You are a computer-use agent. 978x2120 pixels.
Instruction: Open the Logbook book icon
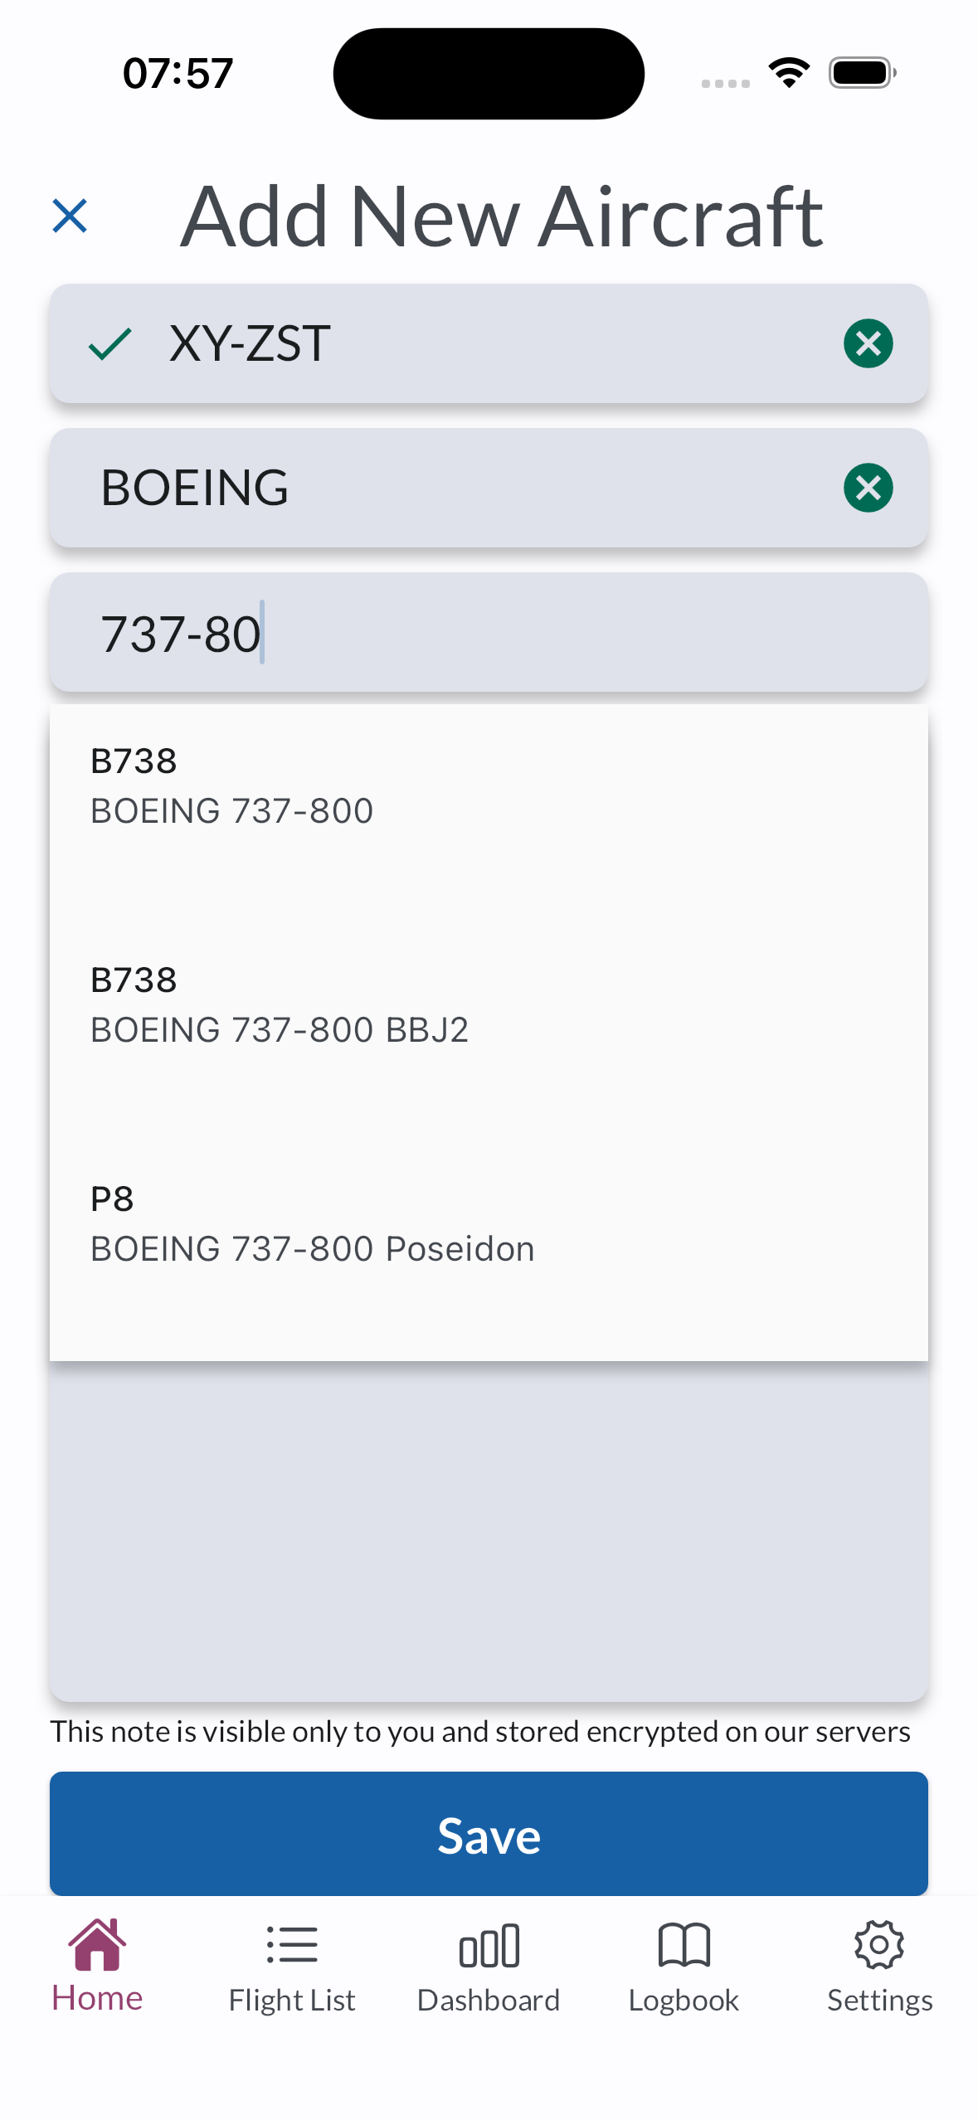(684, 1946)
